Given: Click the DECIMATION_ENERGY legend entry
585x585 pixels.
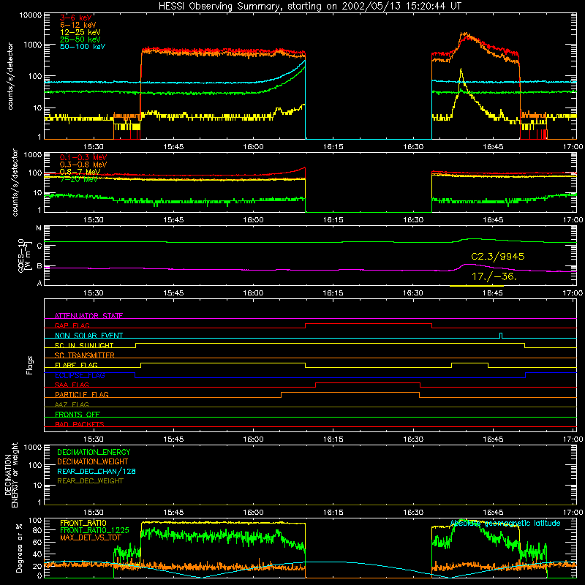Looking at the screenshot, I should pos(94,452).
